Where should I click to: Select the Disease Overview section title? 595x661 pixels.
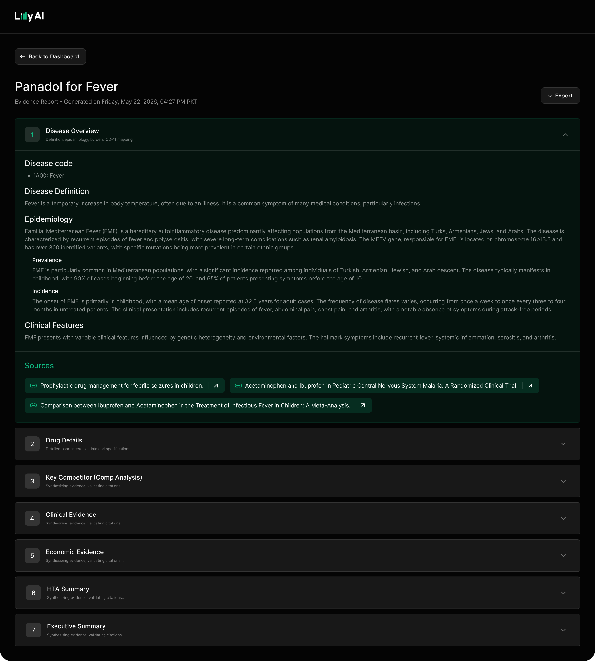[72, 131]
